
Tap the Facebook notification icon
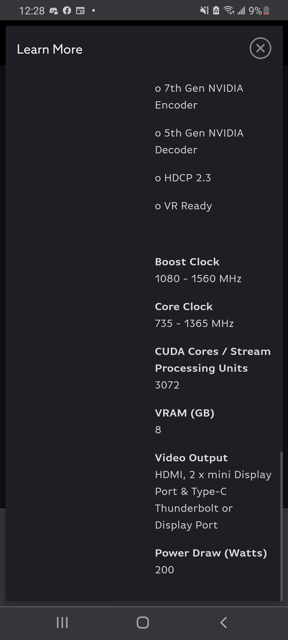(x=67, y=11)
